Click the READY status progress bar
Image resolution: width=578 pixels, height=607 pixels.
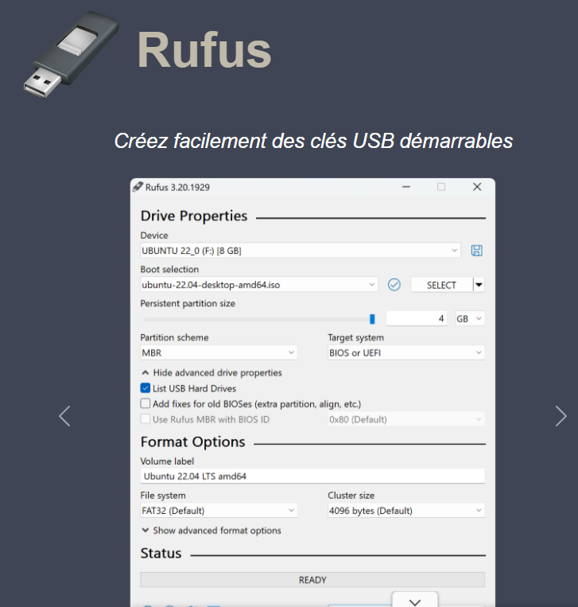(x=312, y=580)
